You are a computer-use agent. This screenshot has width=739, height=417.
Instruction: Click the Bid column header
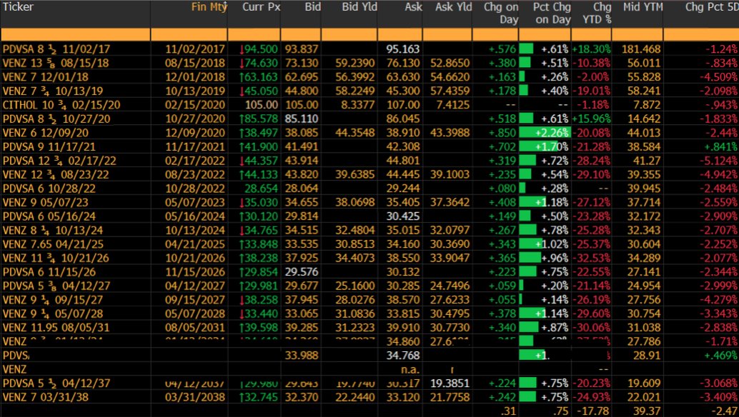point(312,7)
